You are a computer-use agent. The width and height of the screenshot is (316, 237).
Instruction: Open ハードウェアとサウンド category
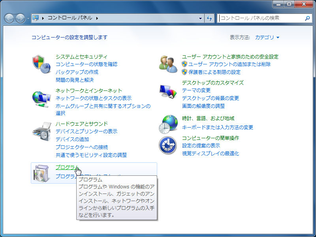[82, 124]
